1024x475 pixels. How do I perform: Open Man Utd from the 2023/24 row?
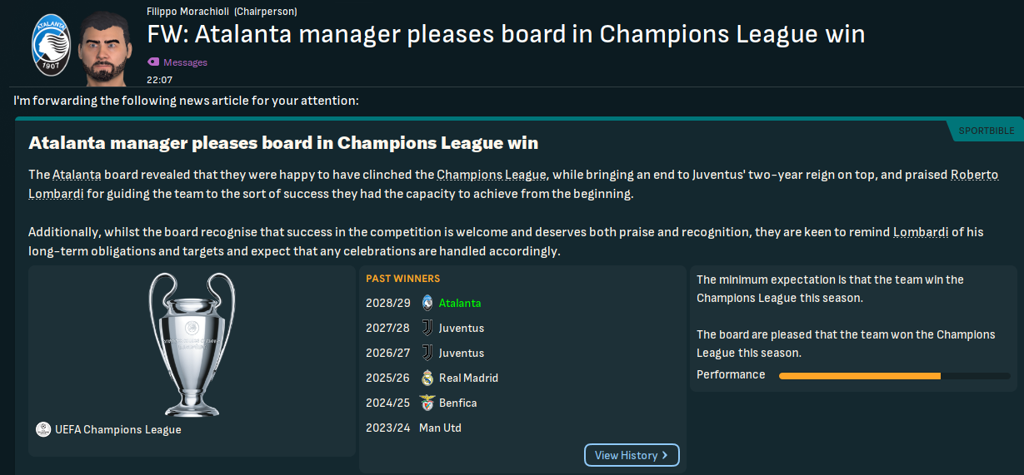[x=440, y=428]
